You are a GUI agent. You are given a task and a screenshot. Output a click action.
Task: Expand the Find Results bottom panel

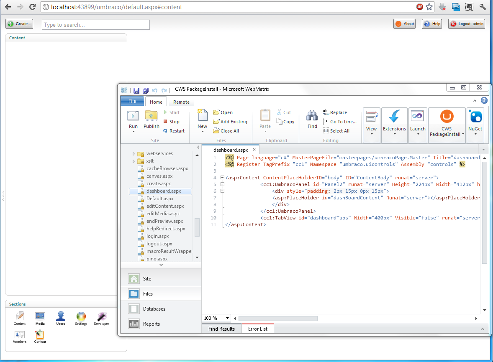tap(482, 329)
